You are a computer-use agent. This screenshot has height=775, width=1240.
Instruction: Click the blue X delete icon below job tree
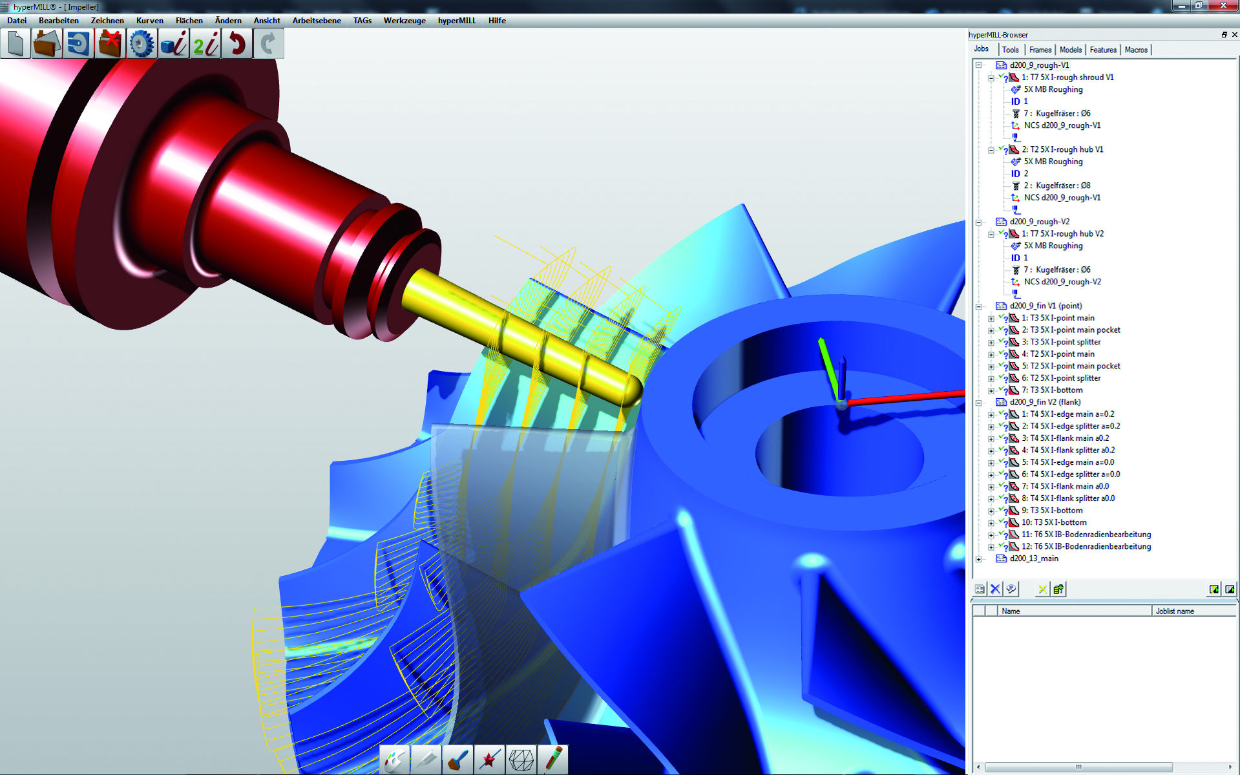point(995,589)
